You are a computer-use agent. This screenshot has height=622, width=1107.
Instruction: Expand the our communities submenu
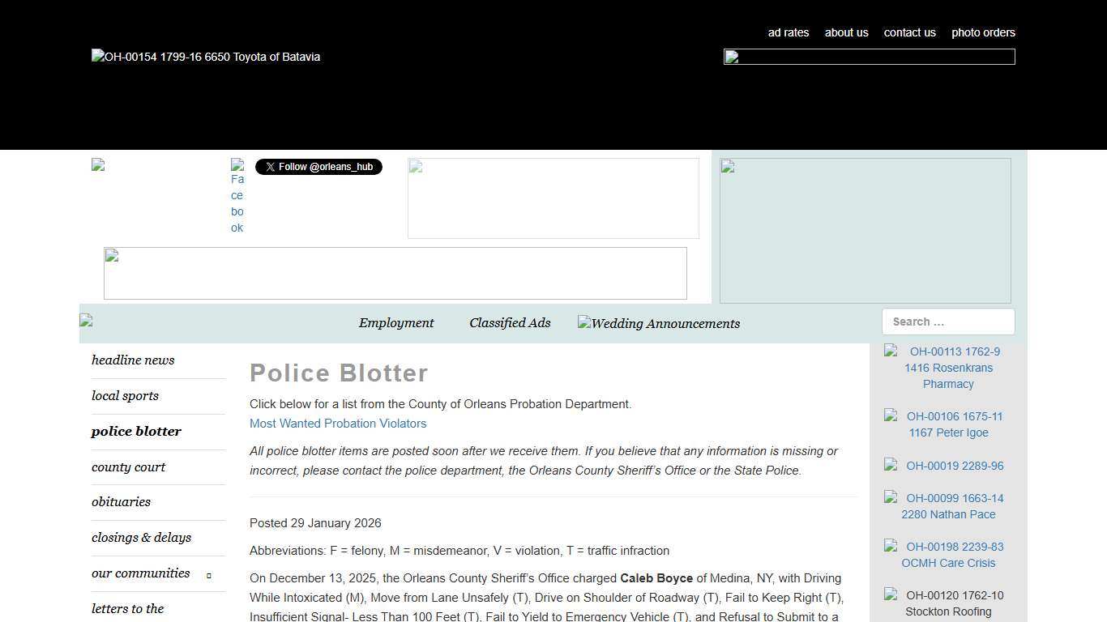[208, 574]
